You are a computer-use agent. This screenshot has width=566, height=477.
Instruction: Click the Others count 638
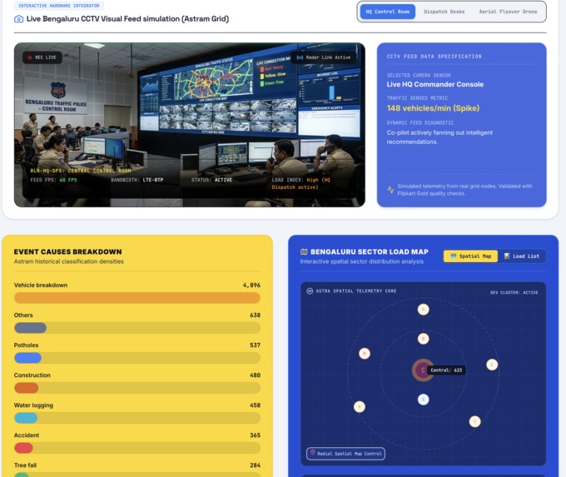[255, 315]
